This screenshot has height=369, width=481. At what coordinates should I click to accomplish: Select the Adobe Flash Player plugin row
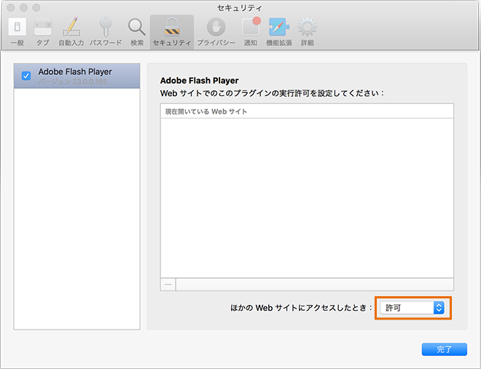(77, 76)
